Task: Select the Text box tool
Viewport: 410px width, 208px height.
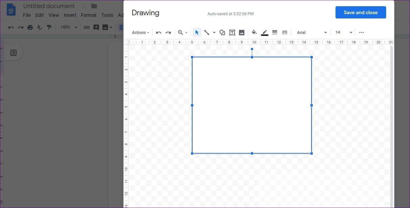Action: tap(232, 32)
